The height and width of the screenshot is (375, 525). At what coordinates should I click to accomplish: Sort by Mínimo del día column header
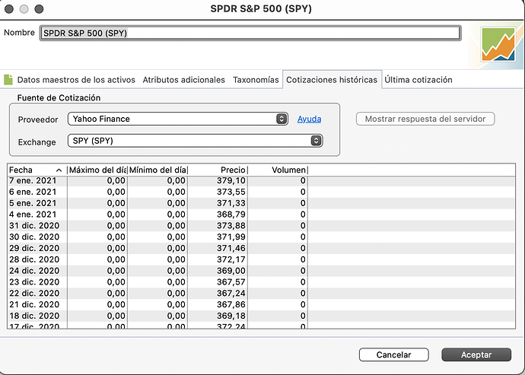pyautogui.click(x=157, y=170)
